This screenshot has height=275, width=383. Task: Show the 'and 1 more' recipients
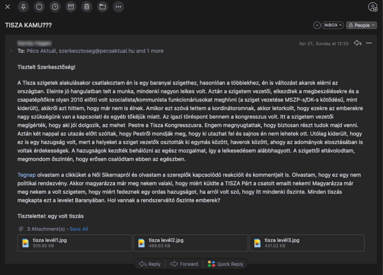point(150,51)
